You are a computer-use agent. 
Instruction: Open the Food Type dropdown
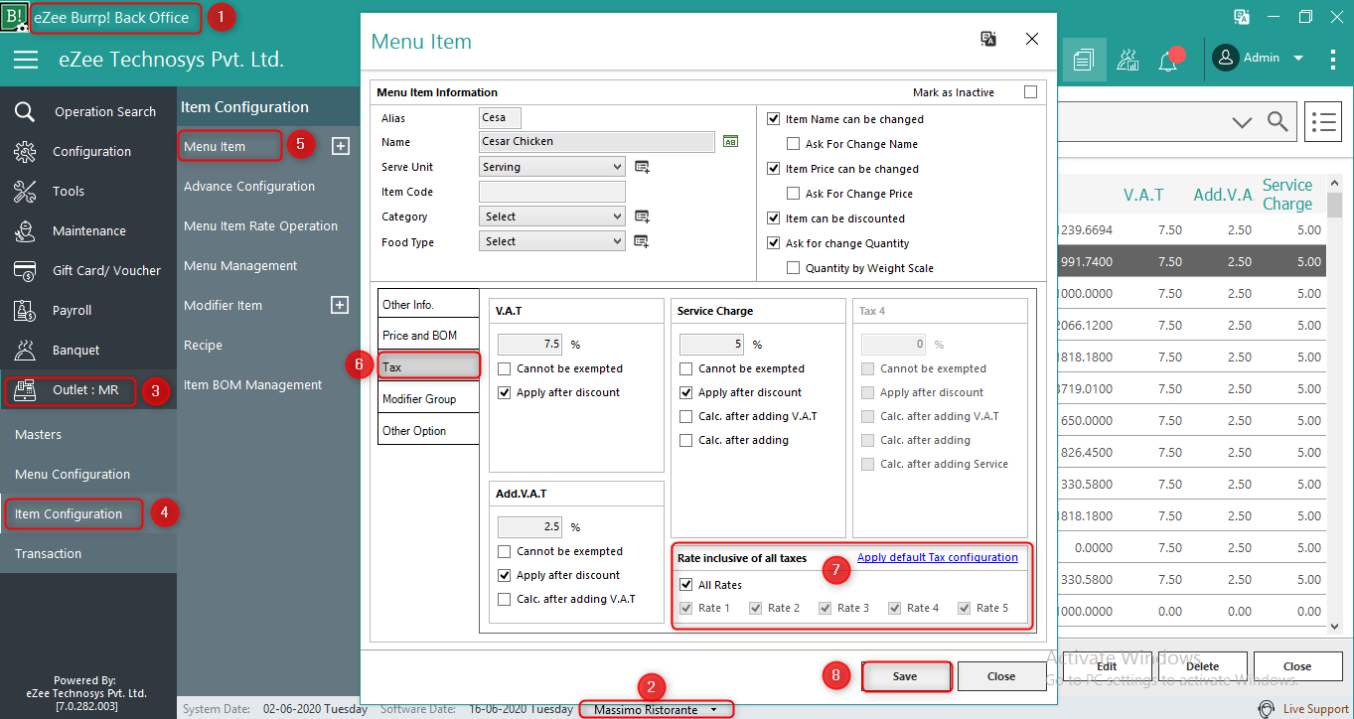click(x=552, y=241)
